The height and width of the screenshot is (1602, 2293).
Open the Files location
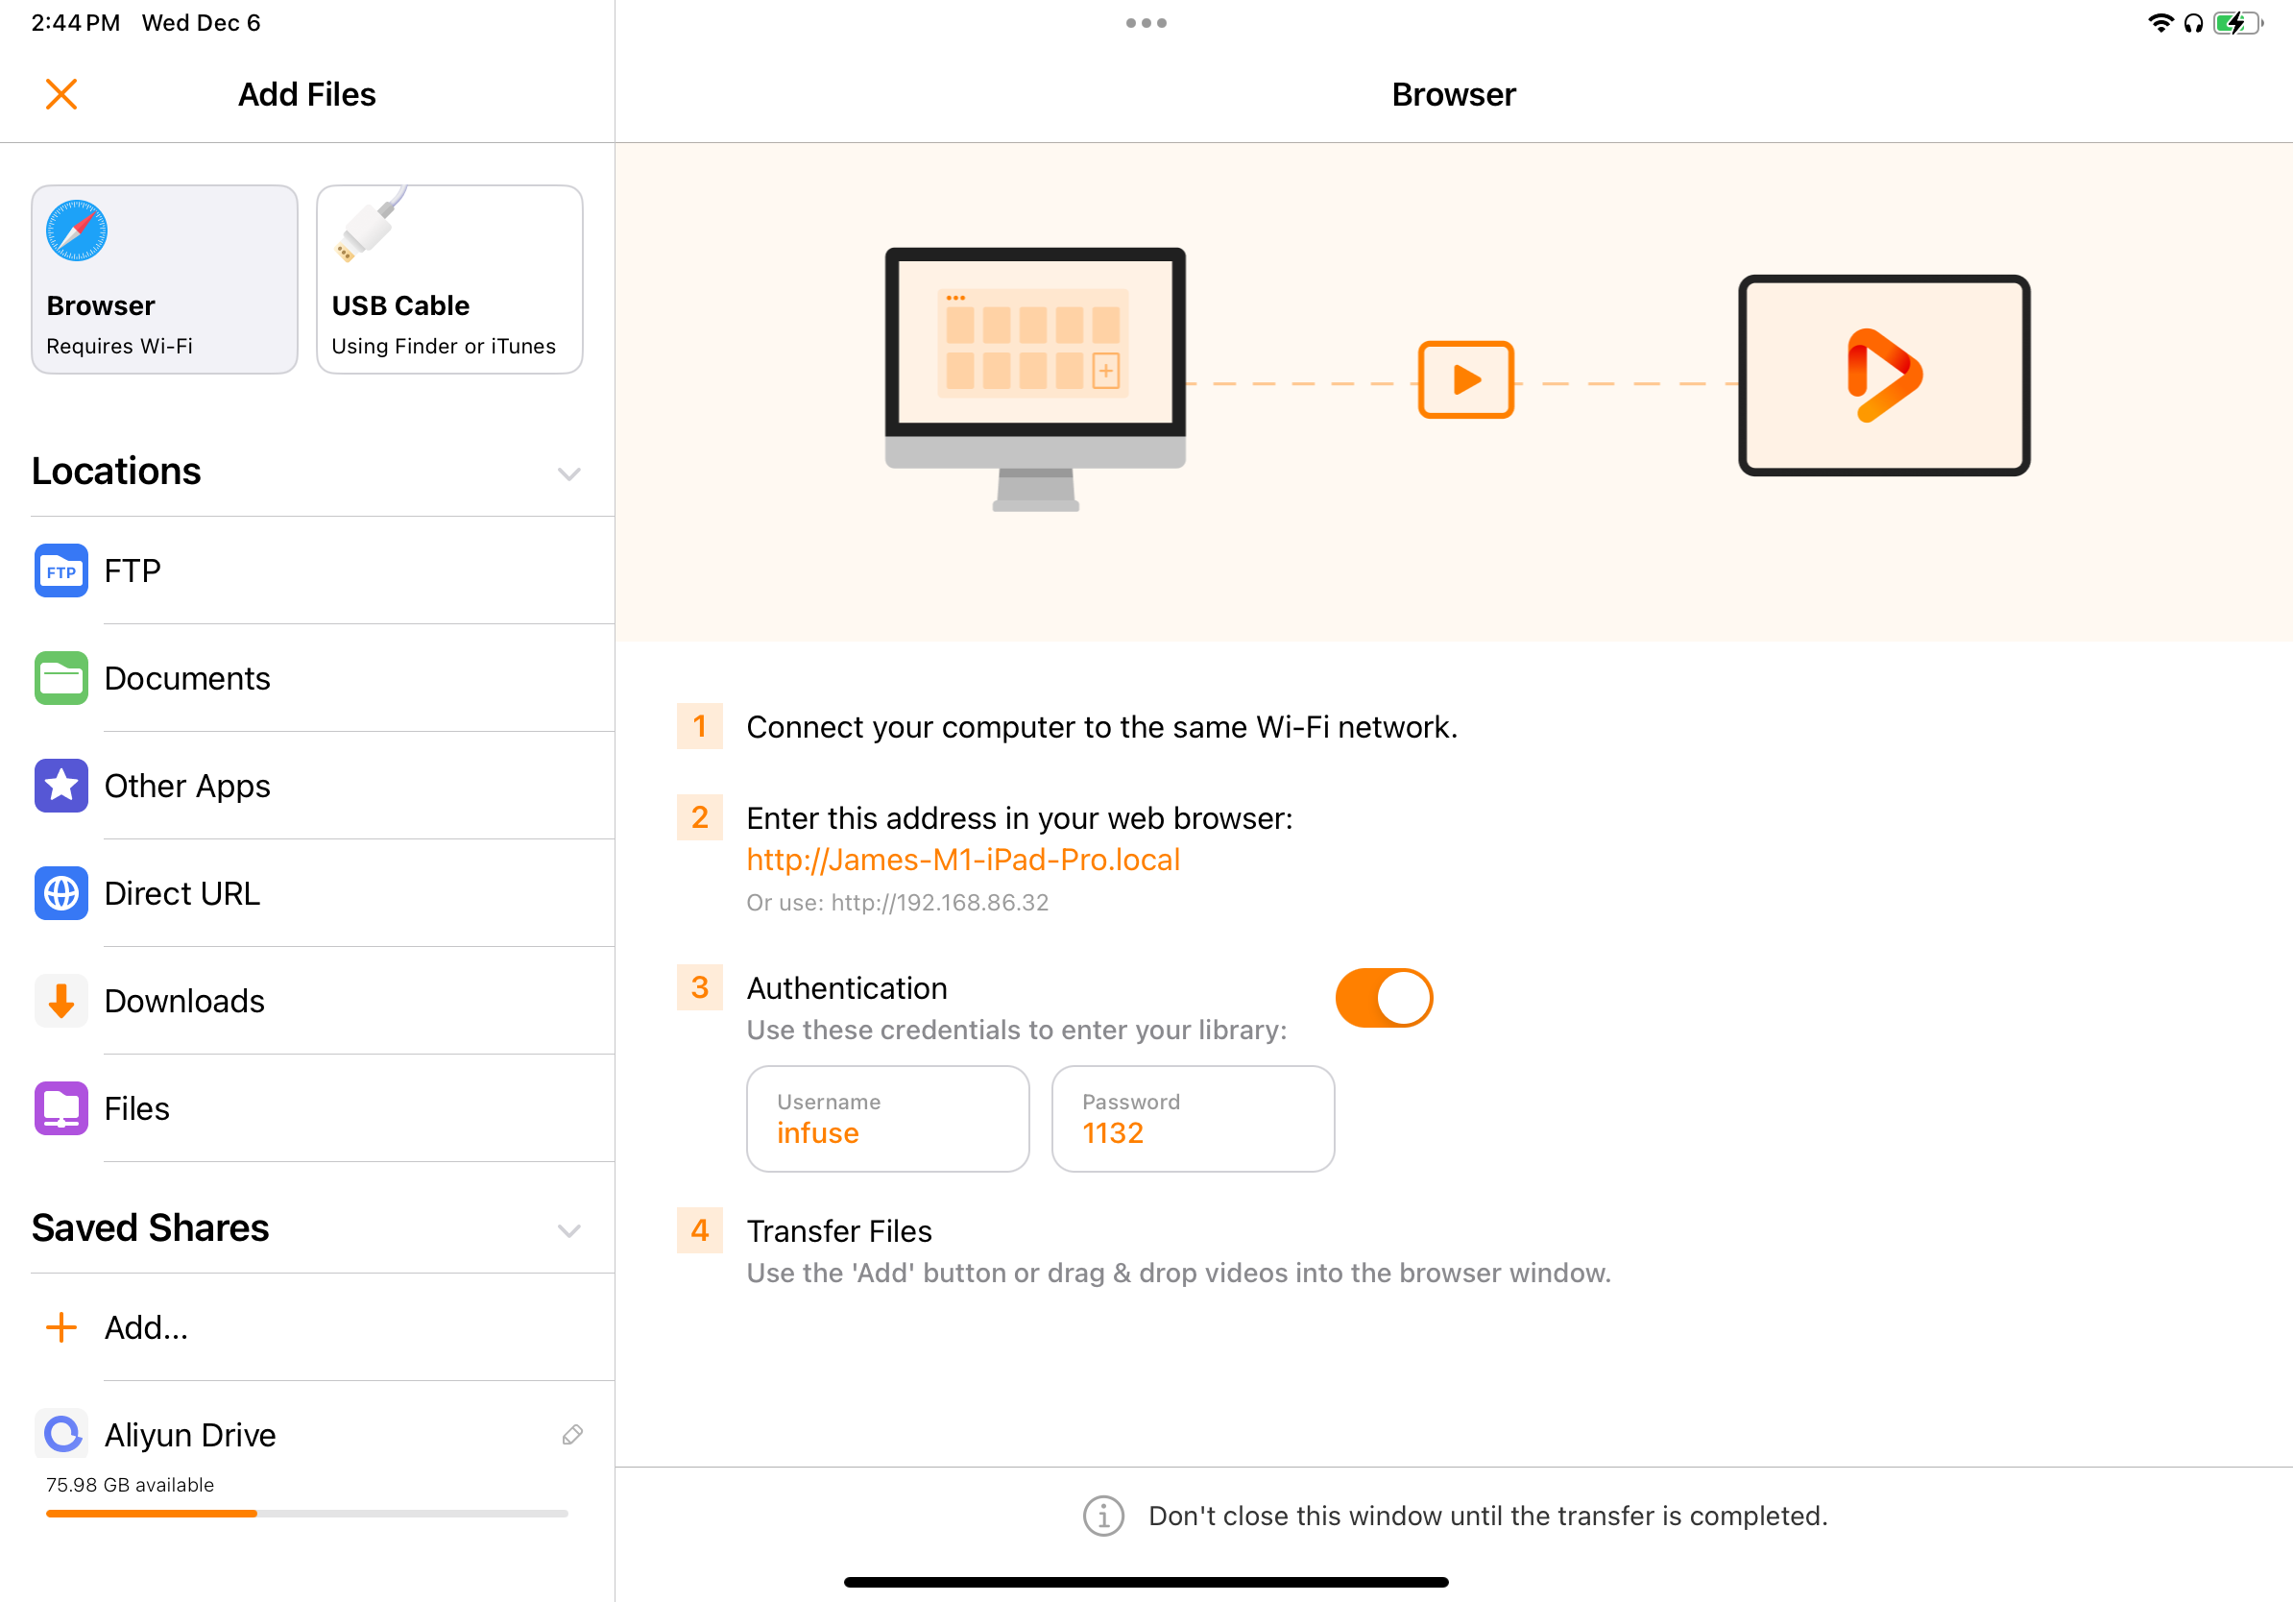pyautogui.click(x=136, y=1107)
